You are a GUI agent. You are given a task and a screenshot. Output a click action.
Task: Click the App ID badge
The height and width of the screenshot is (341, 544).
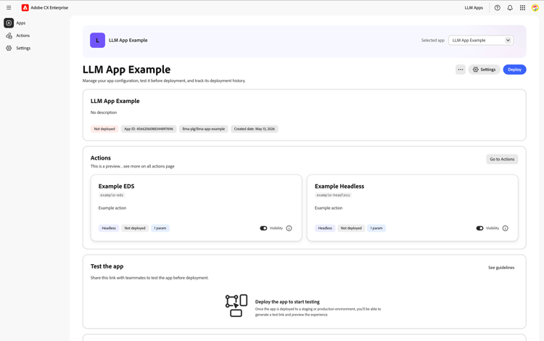click(149, 128)
